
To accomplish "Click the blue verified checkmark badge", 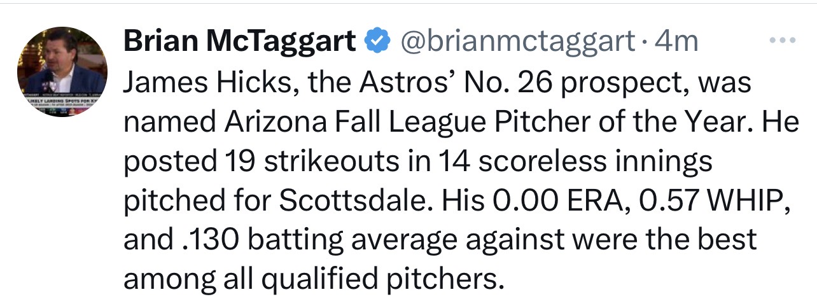I will pos(377,41).
